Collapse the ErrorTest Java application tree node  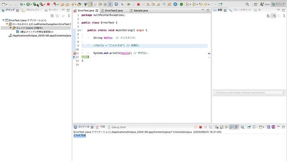coord(3,20)
